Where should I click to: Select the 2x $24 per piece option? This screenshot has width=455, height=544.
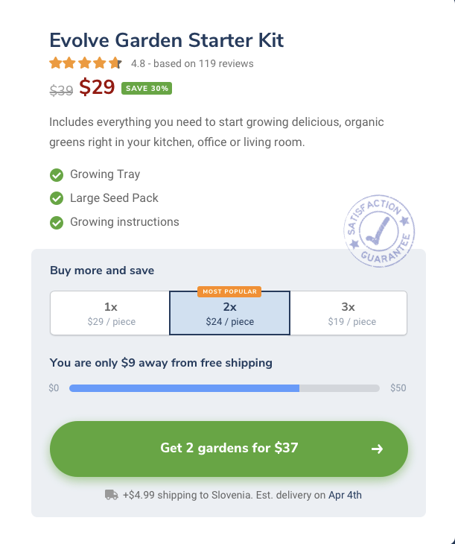[x=229, y=313]
